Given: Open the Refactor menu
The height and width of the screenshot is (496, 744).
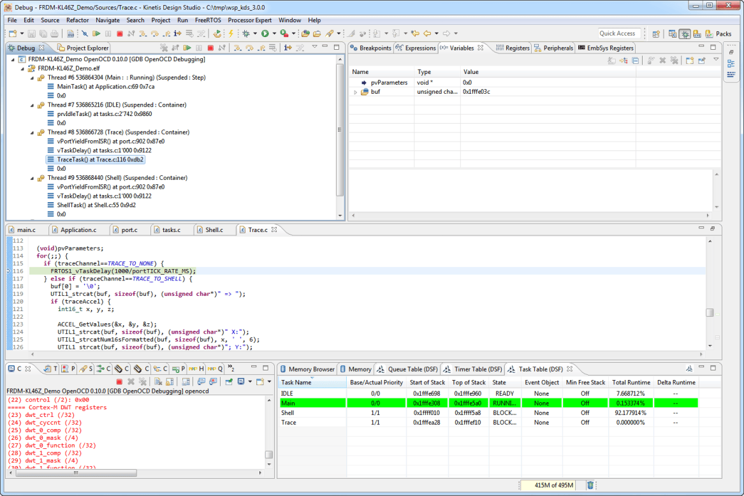Looking at the screenshot, I should coord(77,20).
